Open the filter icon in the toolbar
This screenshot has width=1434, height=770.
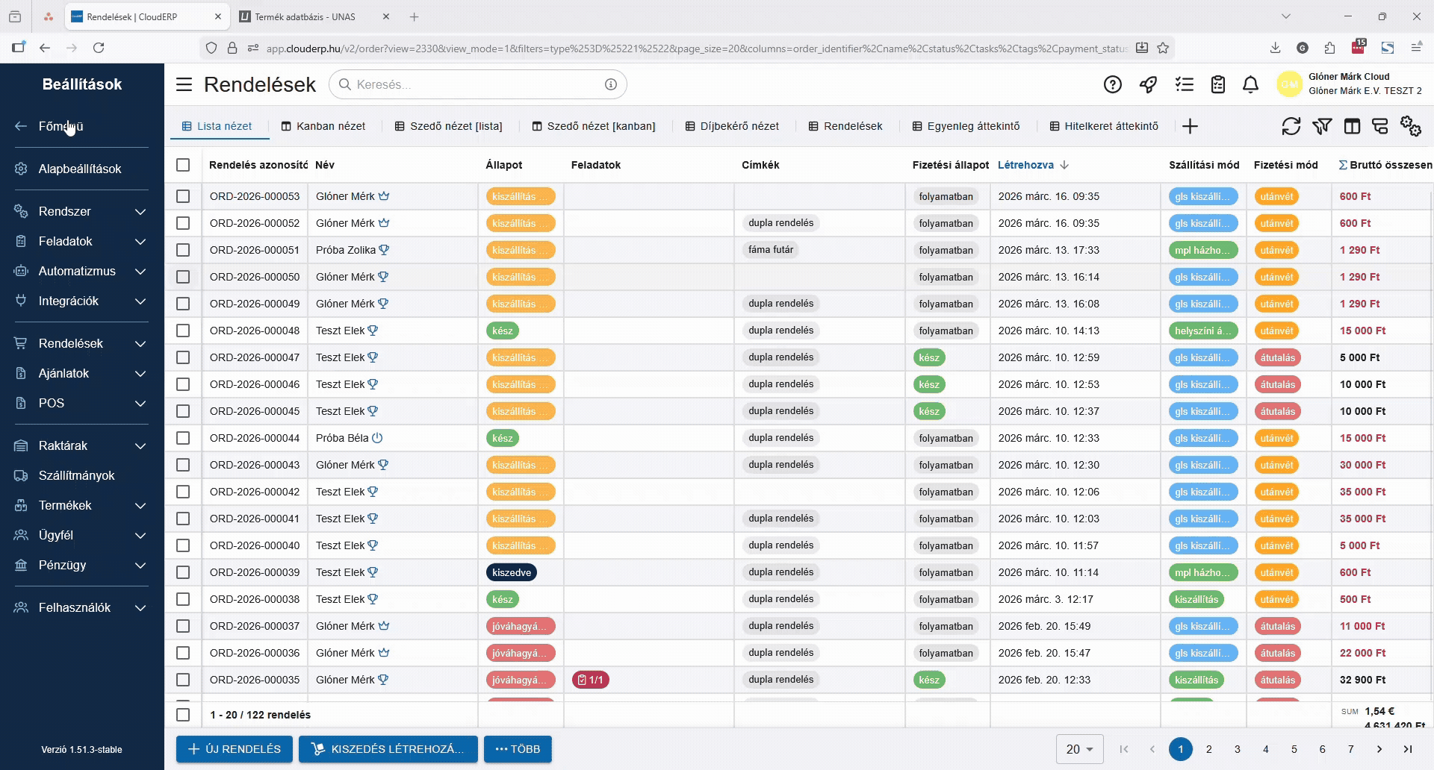[1320, 126]
